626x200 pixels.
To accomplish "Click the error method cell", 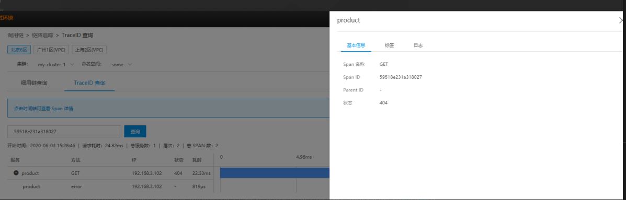I will click(77, 186).
